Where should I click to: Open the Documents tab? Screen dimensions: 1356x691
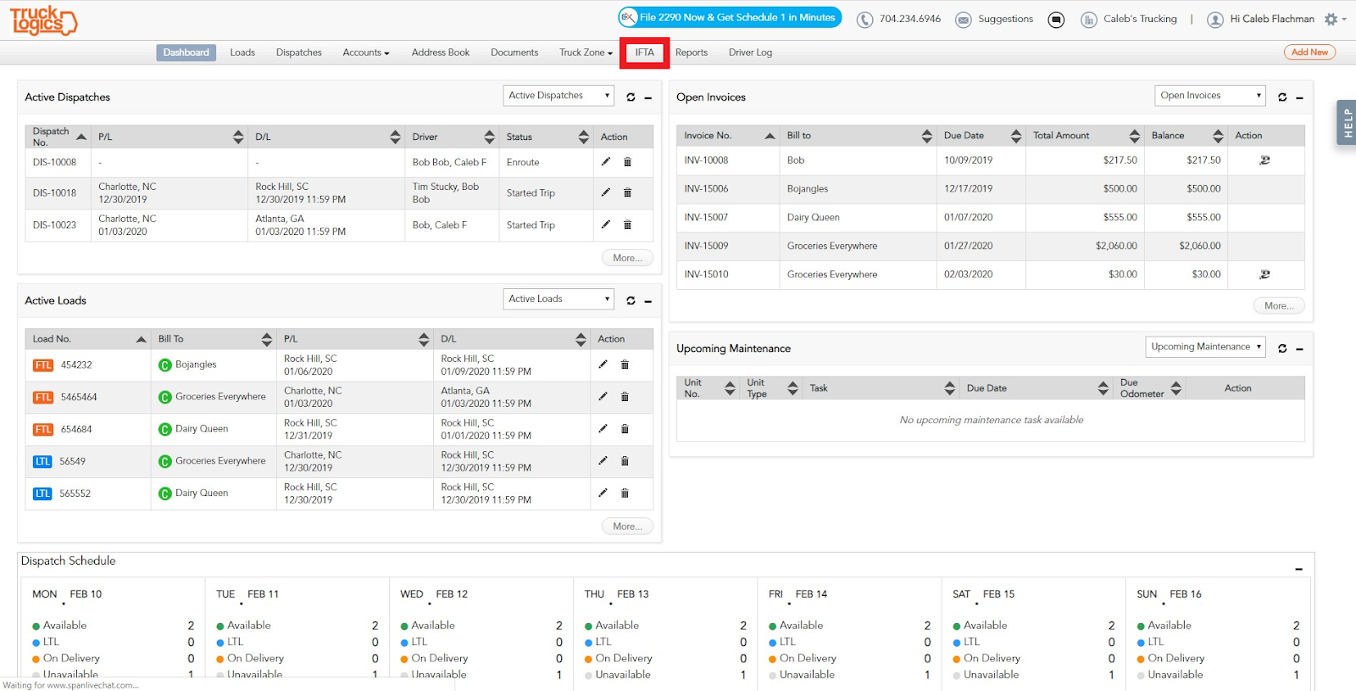(x=514, y=53)
